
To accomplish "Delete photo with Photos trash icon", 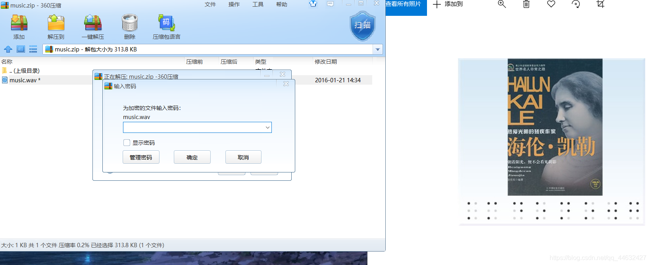I will (526, 4).
